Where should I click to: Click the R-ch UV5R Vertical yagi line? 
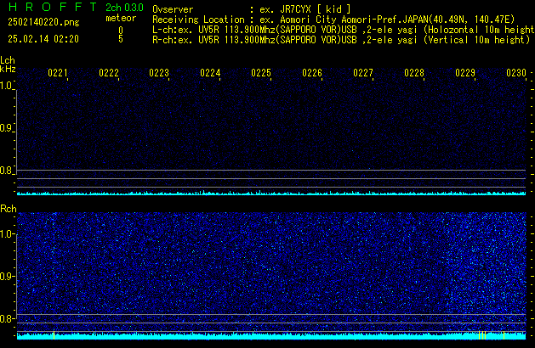341,40
